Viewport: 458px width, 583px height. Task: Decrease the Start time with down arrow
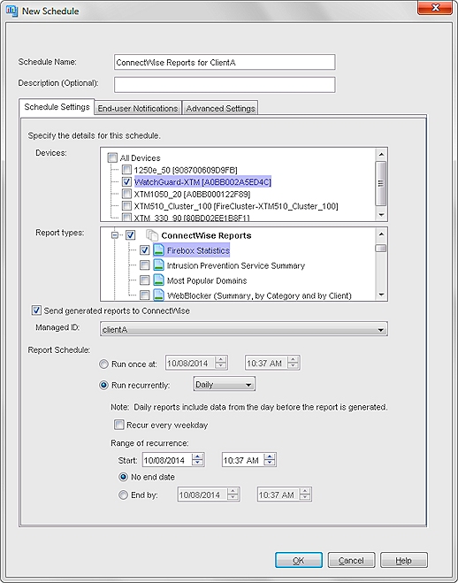(x=270, y=464)
